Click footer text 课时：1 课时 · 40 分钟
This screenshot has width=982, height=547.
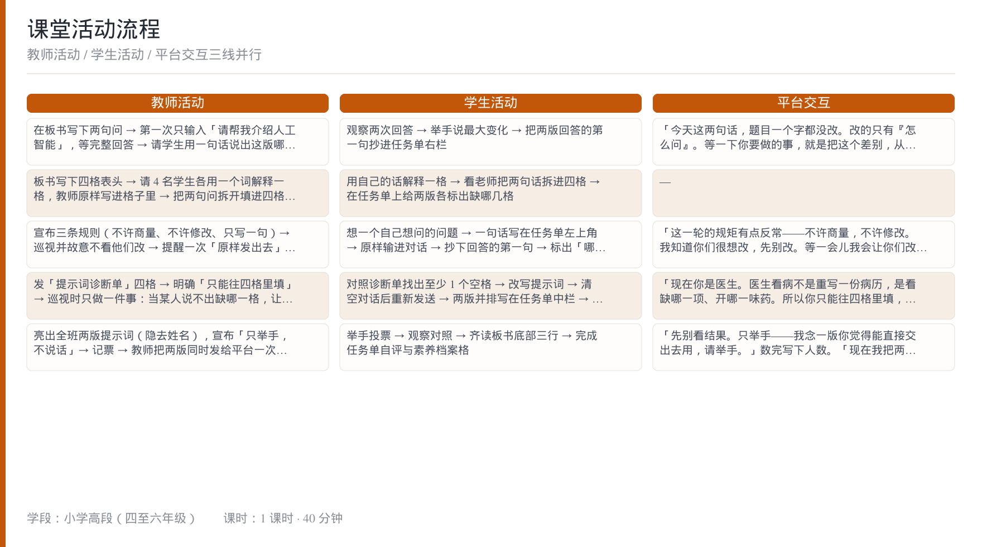pos(283,519)
